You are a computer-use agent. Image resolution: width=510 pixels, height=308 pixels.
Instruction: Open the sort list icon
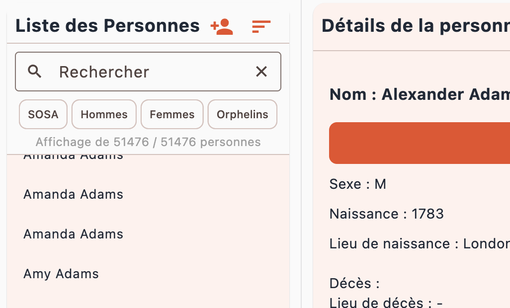tap(261, 27)
